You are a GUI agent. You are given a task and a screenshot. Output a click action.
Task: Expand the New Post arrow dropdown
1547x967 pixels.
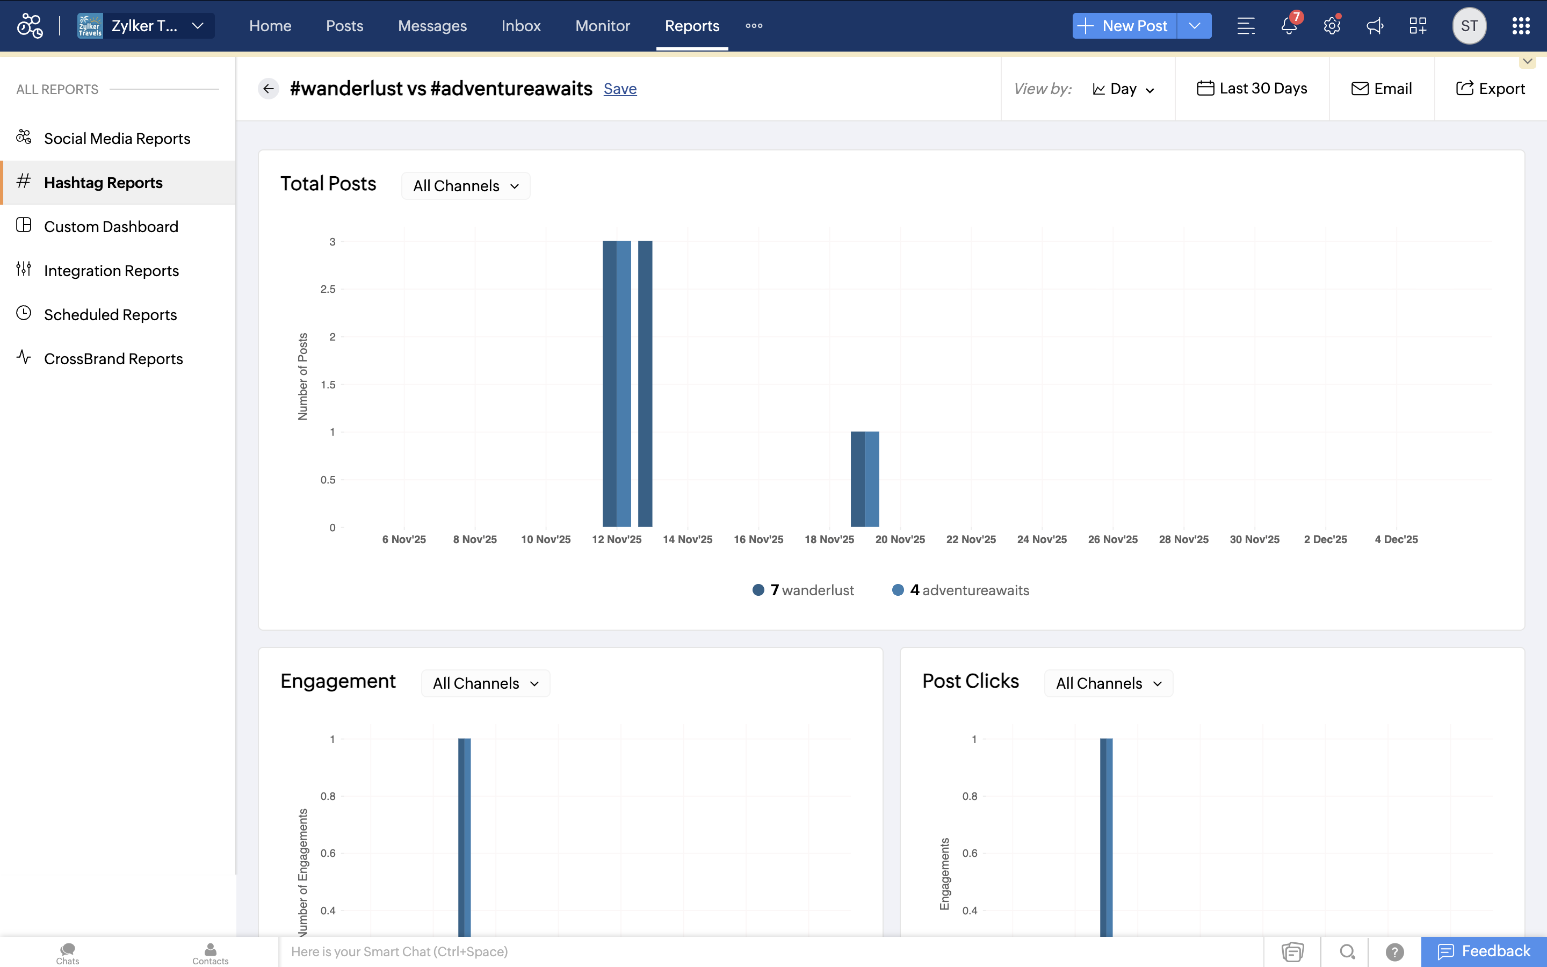click(x=1194, y=26)
